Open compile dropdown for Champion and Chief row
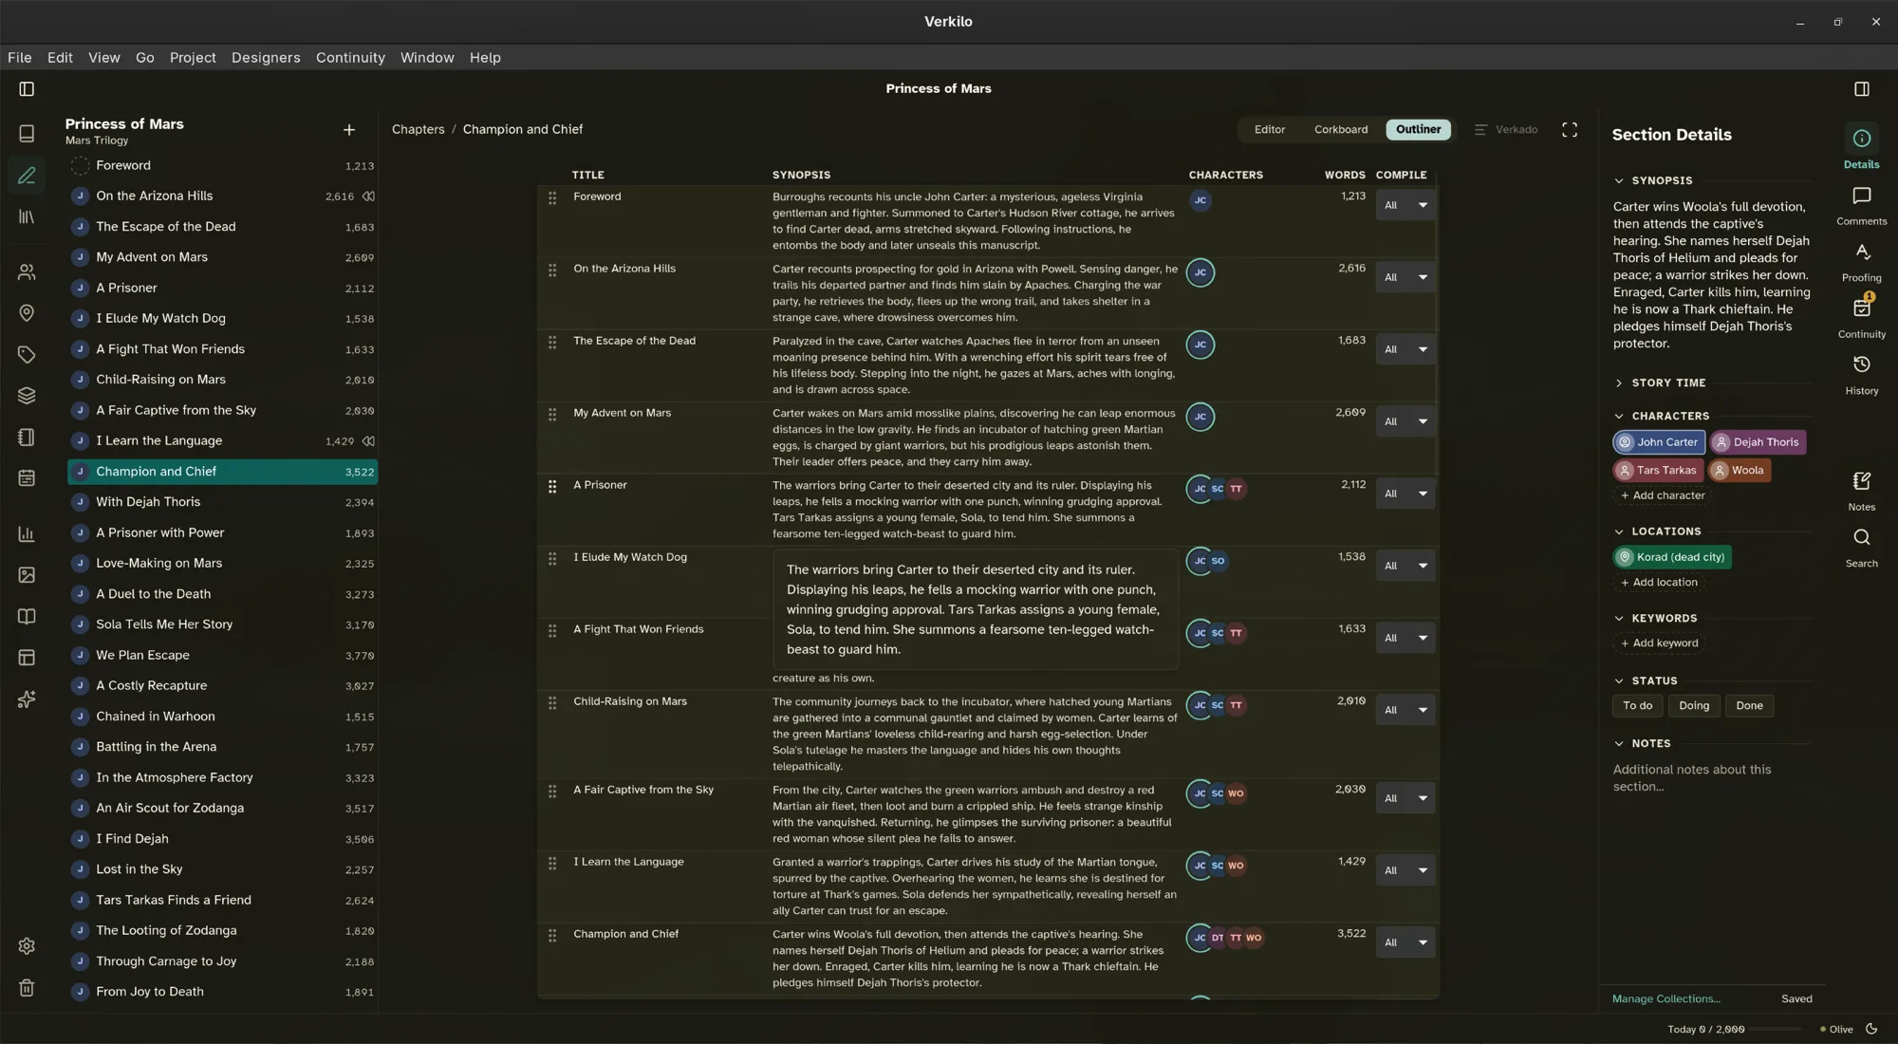Image resolution: width=1898 pixels, height=1044 pixels. click(x=1405, y=943)
